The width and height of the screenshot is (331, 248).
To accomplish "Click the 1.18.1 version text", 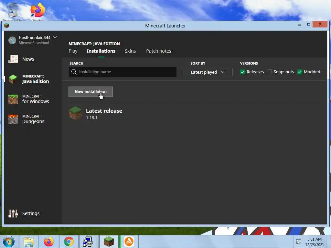I will tap(91, 118).
